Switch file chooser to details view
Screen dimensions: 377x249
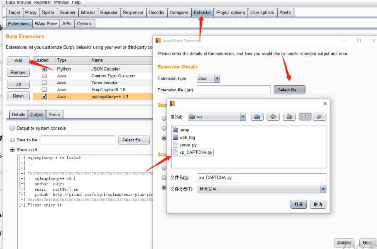coord(320,116)
